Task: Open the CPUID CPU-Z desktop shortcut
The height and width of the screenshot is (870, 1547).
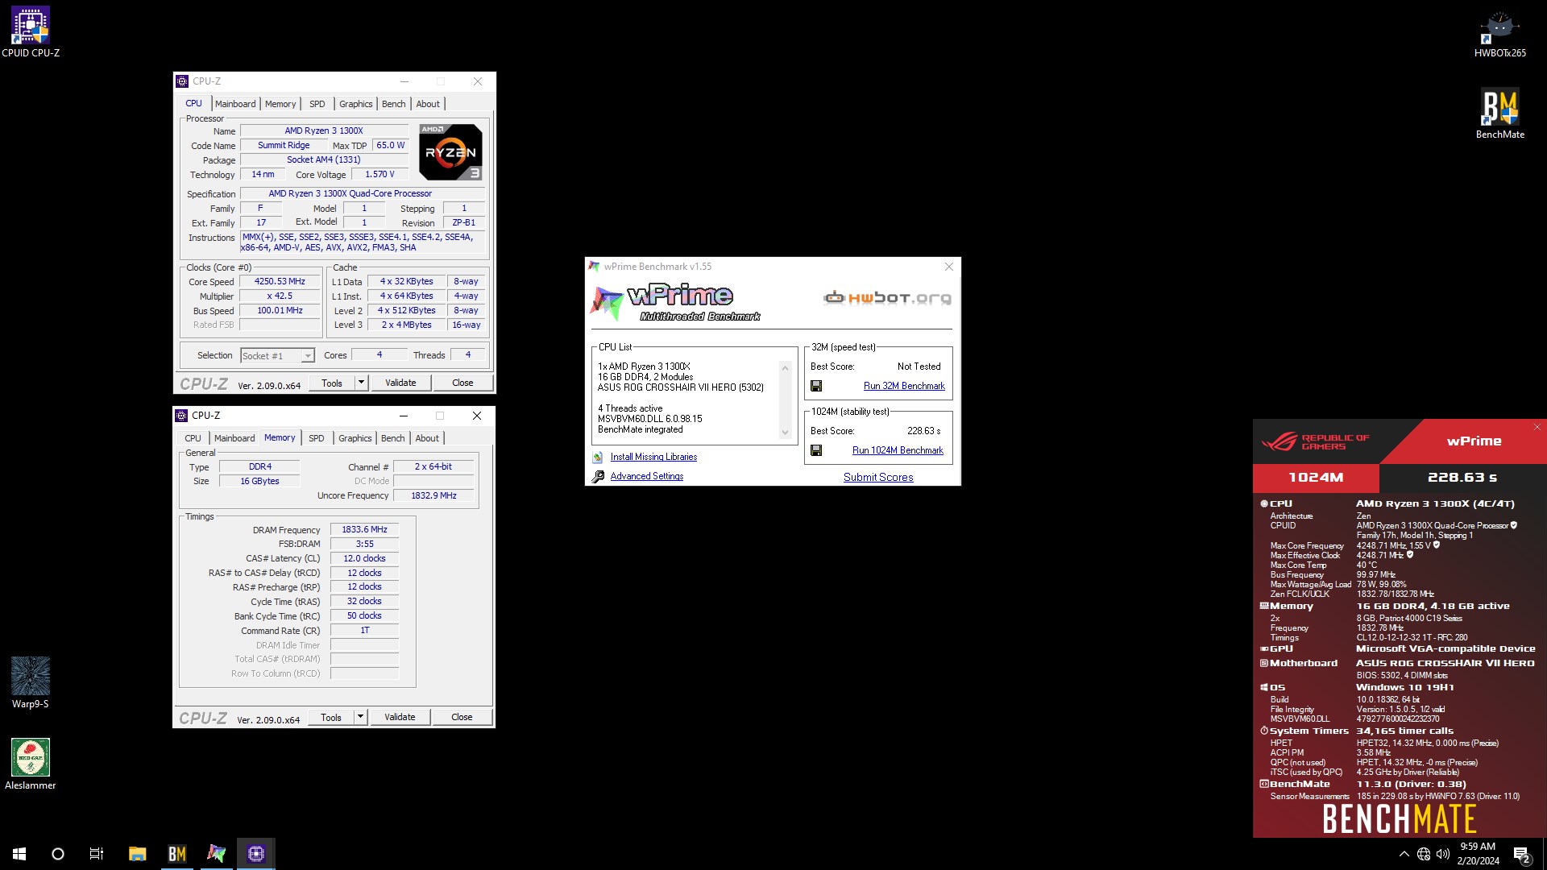Action: [x=31, y=31]
